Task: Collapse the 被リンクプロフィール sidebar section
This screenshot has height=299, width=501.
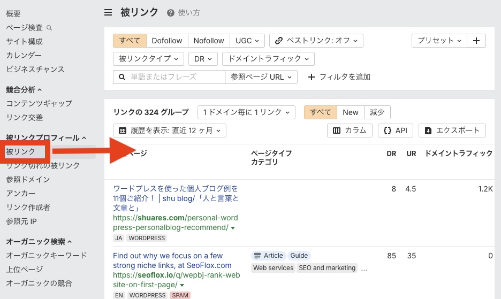Action: [46, 137]
